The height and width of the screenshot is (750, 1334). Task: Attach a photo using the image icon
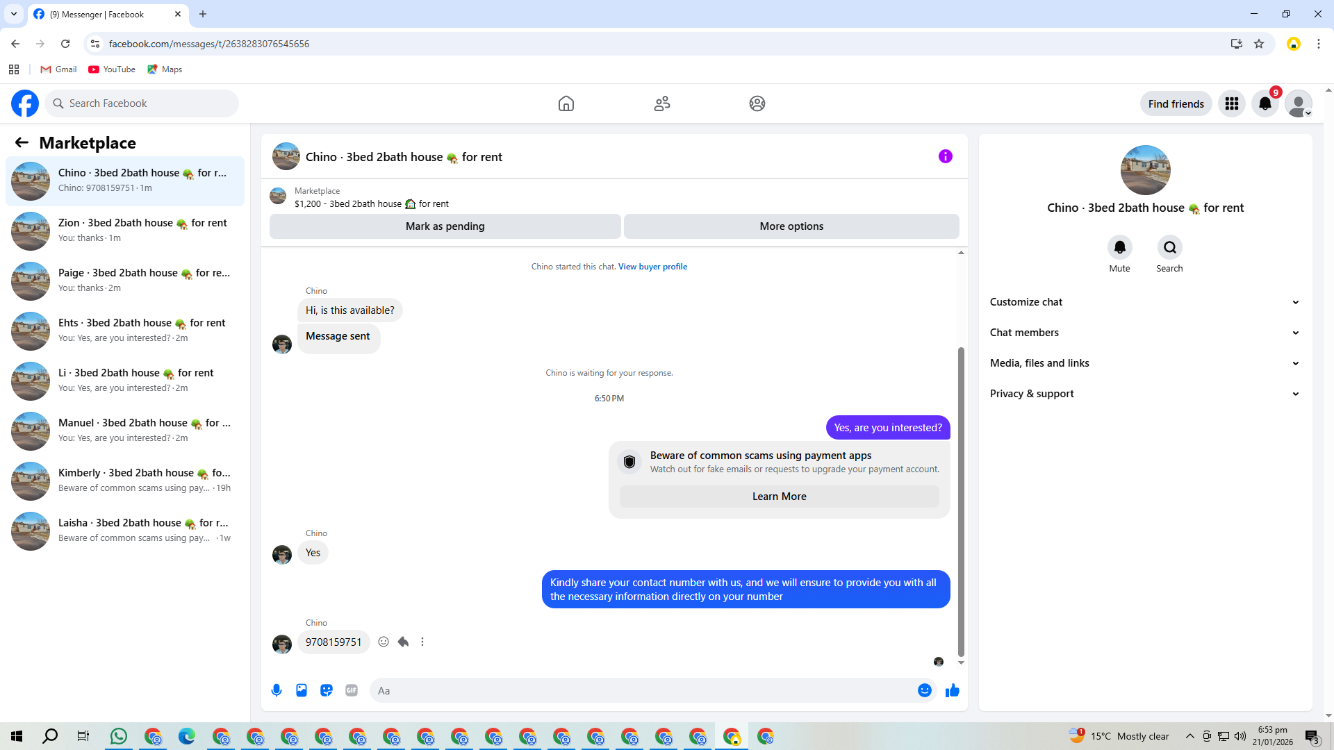[x=302, y=690]
